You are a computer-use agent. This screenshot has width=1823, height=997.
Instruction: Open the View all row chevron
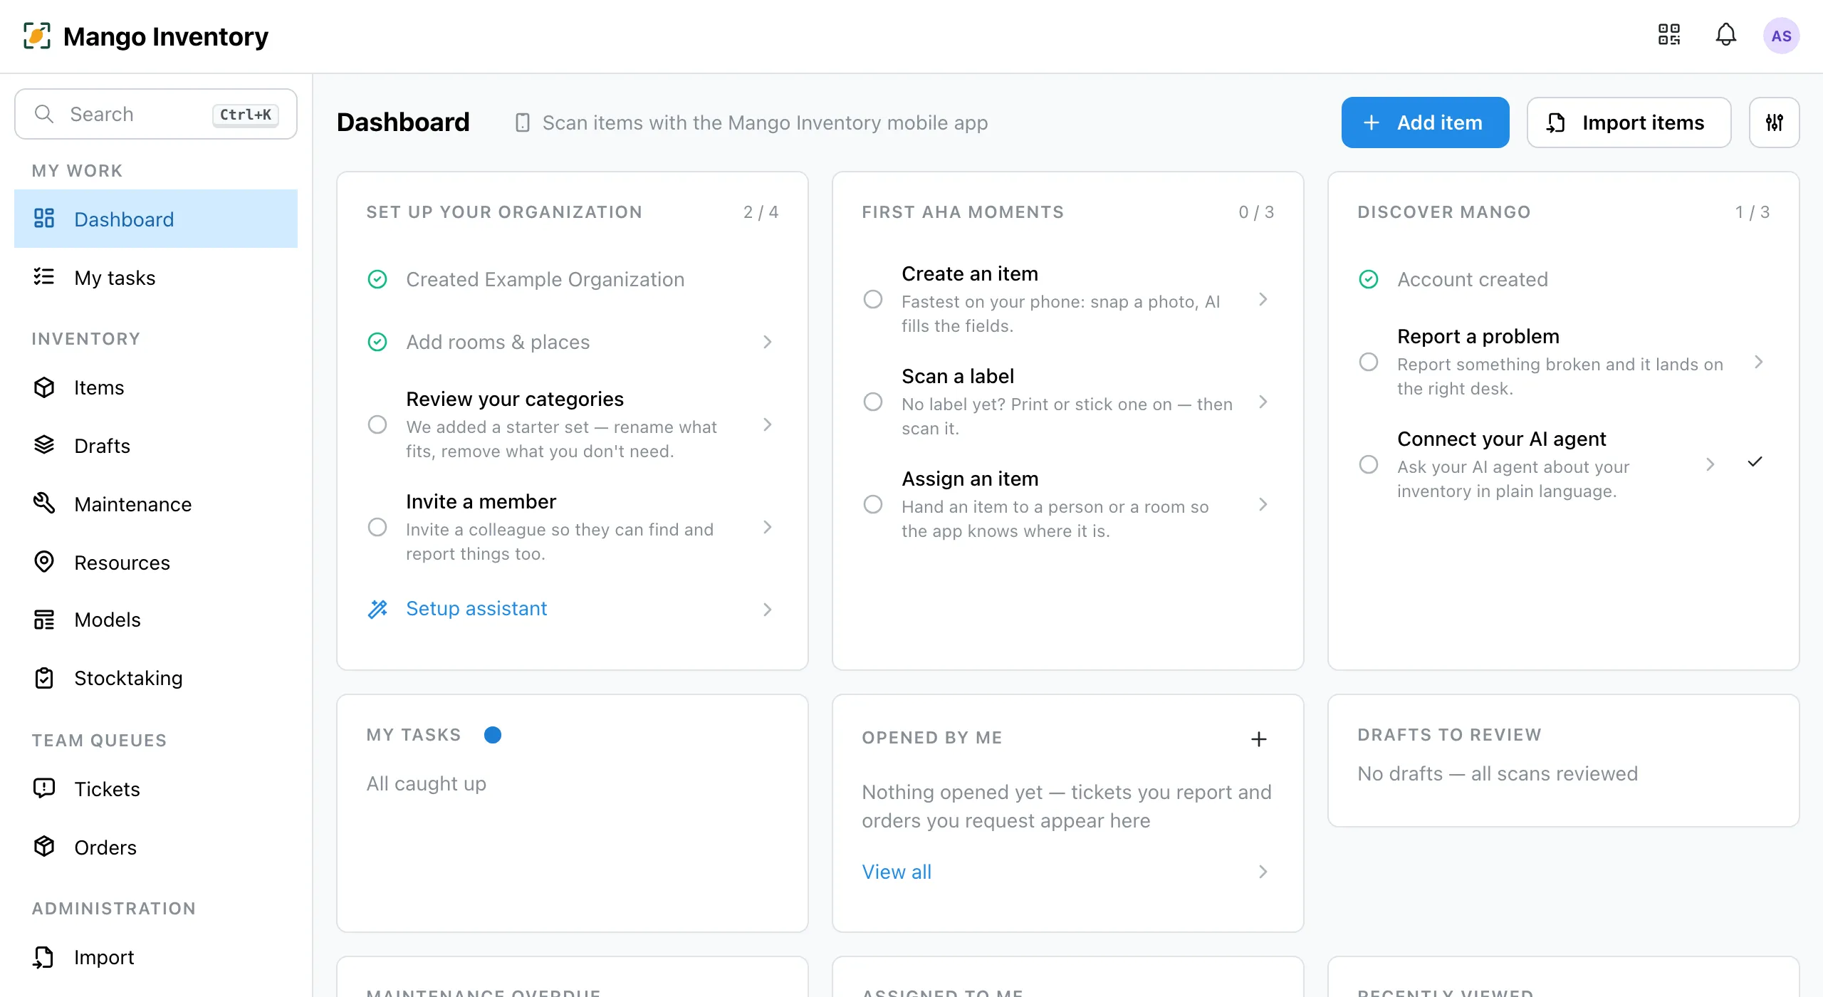1263,872
